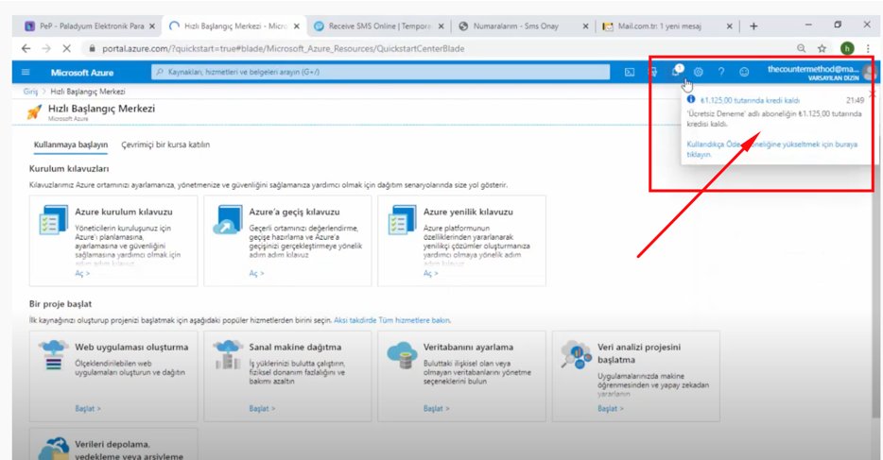Screen dimensions: 883x460
Task: Open the notifications bell with badge
Action: 677,71
